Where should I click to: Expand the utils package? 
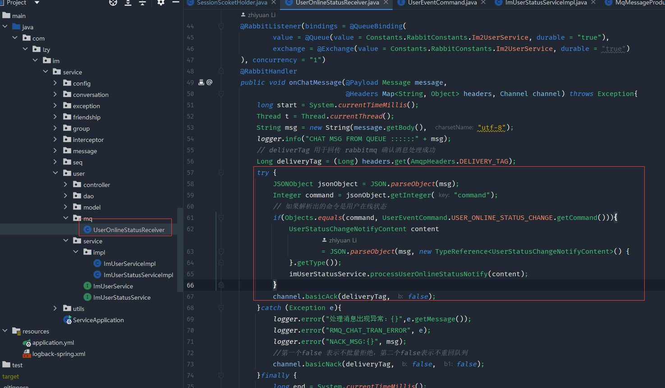pos(55,308)
